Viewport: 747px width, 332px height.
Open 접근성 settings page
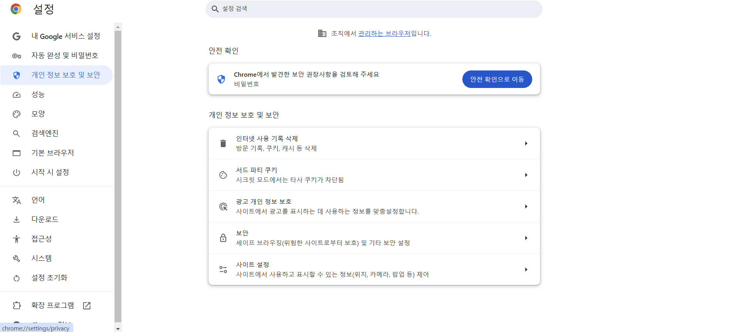pos(57,239)
